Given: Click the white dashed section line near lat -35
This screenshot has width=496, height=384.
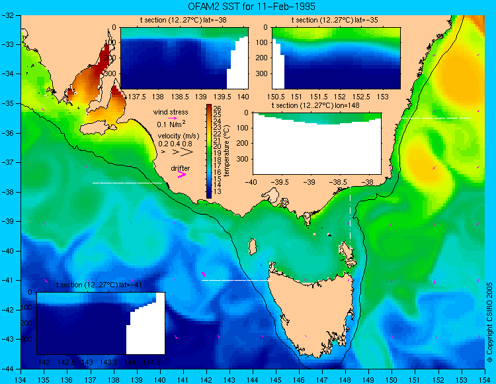Looking at the screenshot, I should (436, 118).
